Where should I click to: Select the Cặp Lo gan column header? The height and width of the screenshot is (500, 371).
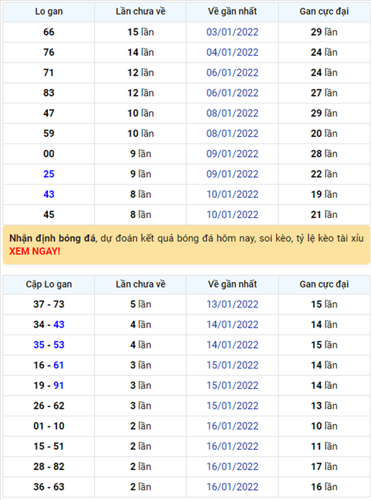(x=49, y=284)
